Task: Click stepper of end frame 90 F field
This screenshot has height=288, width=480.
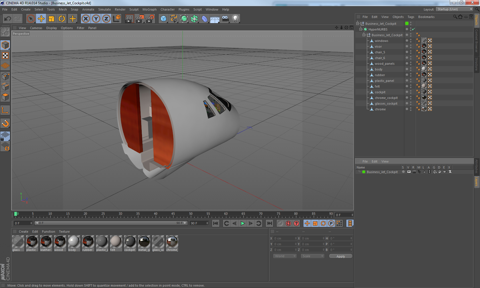Action: tap(207, 223)
